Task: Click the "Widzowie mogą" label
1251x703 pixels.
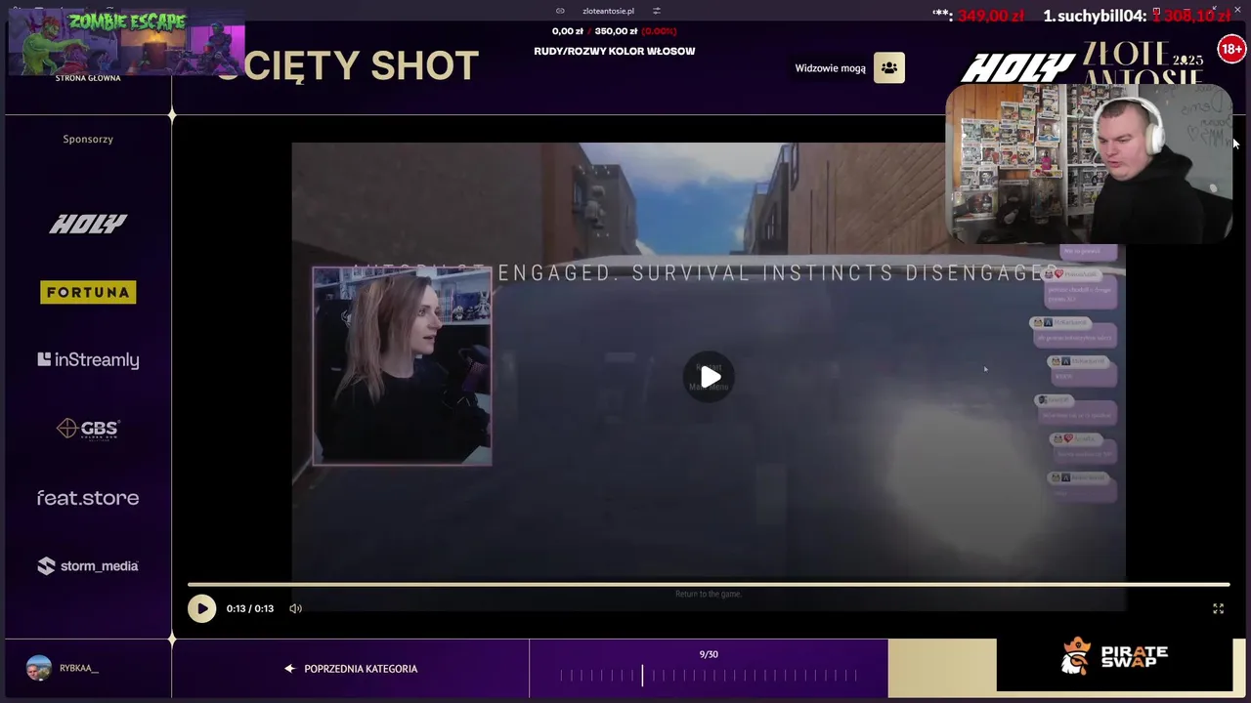Action: pos(830,68)
